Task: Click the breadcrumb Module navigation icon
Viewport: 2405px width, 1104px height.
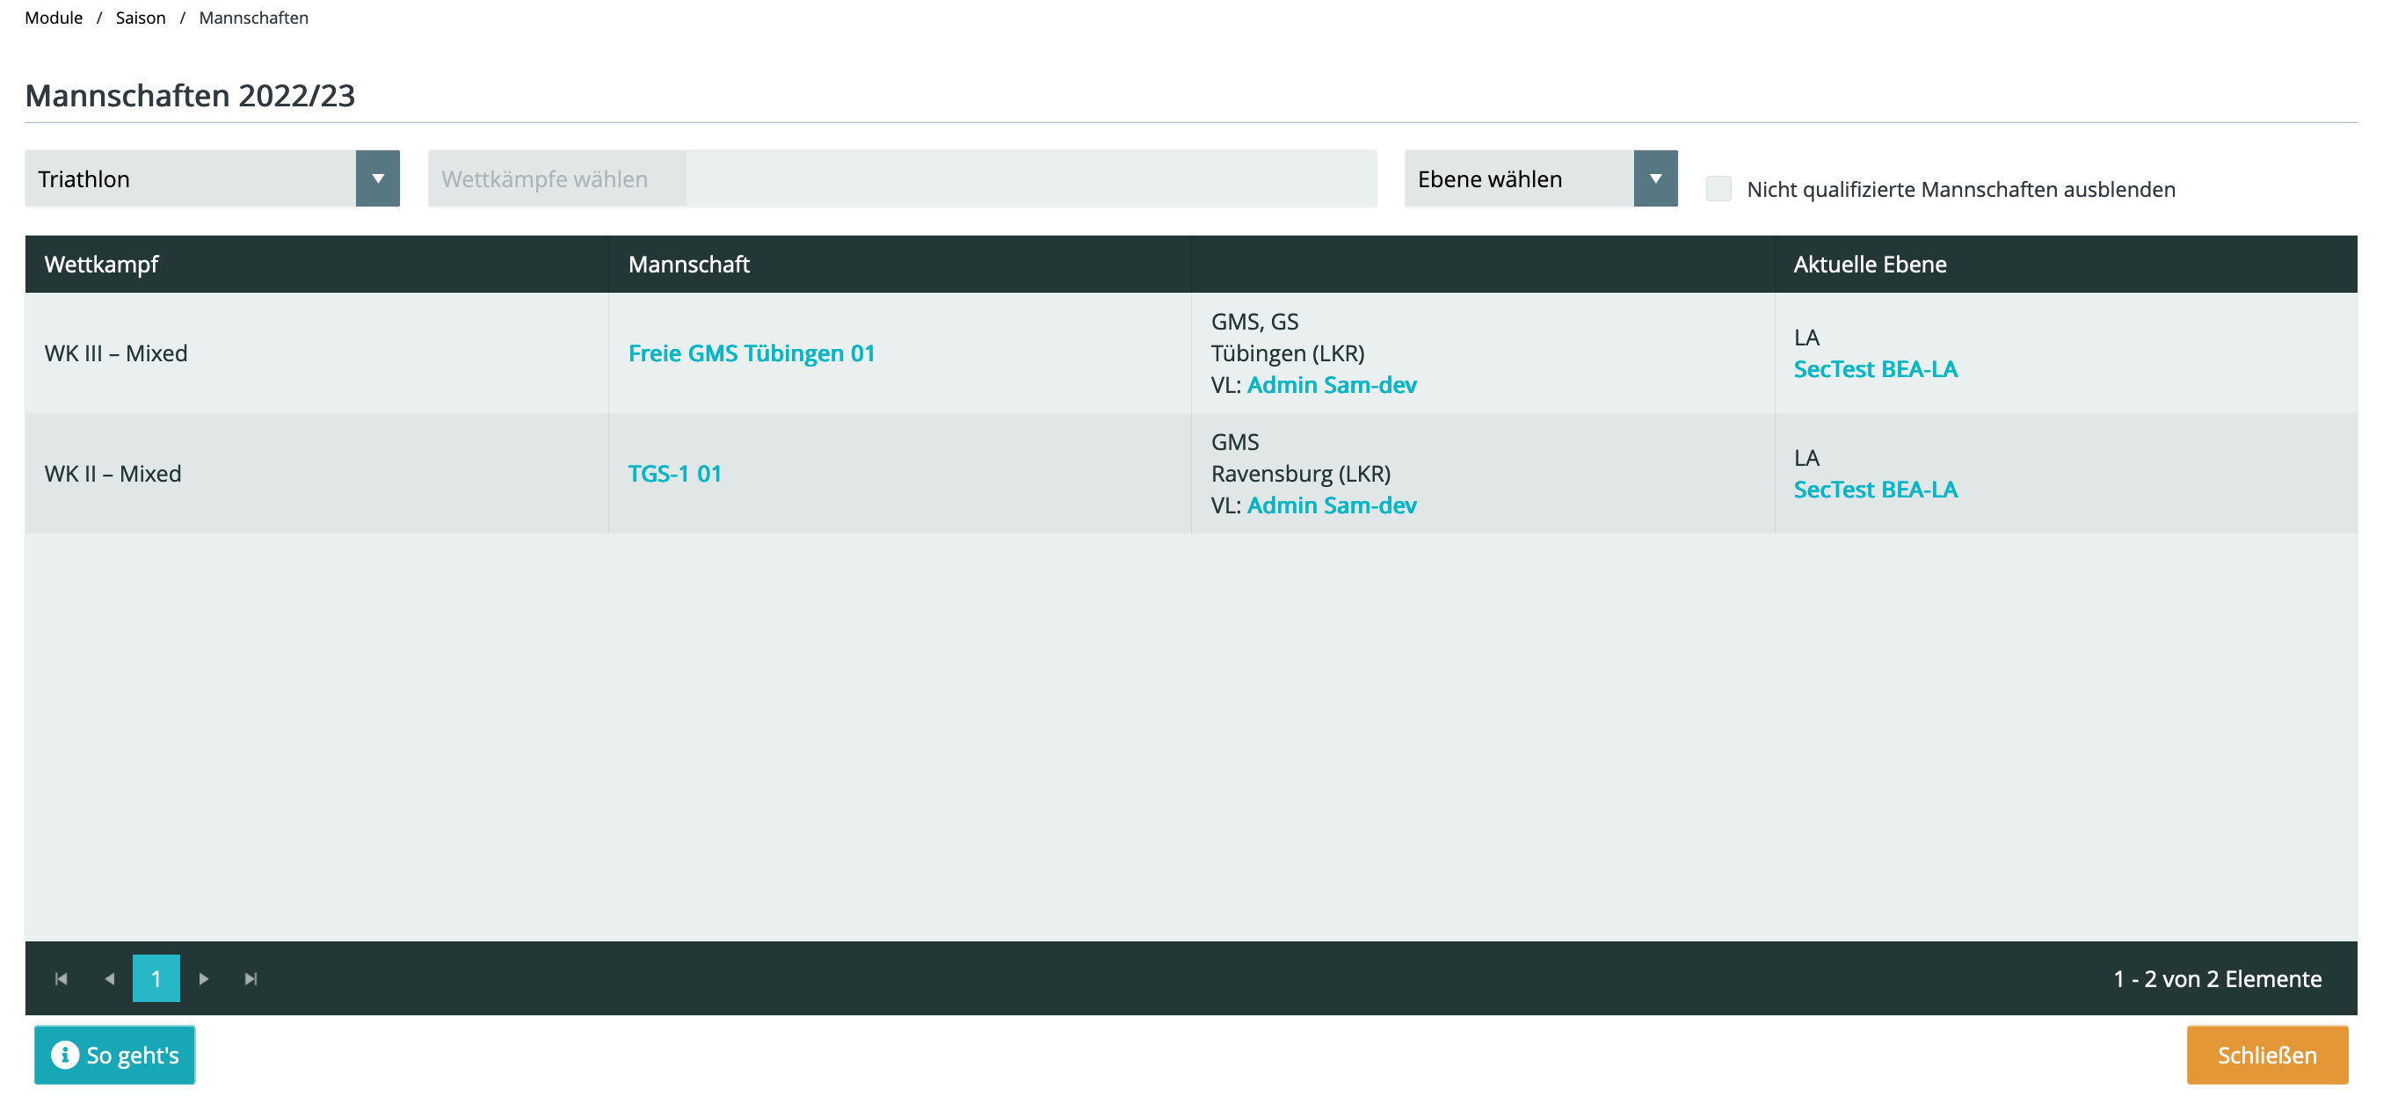Action: pyautogui.click(x=54, y=18)
